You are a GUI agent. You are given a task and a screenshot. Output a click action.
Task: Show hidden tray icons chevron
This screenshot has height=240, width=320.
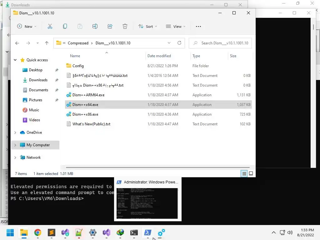point(274,232)
